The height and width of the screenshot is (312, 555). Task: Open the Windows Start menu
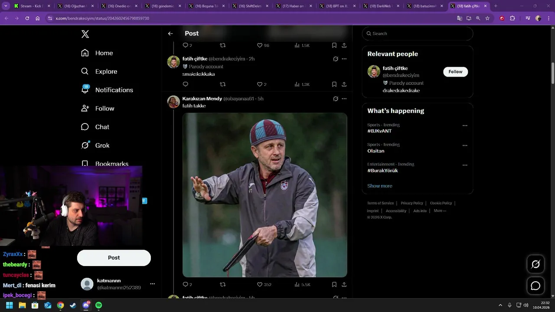click(x=9, y=305)
